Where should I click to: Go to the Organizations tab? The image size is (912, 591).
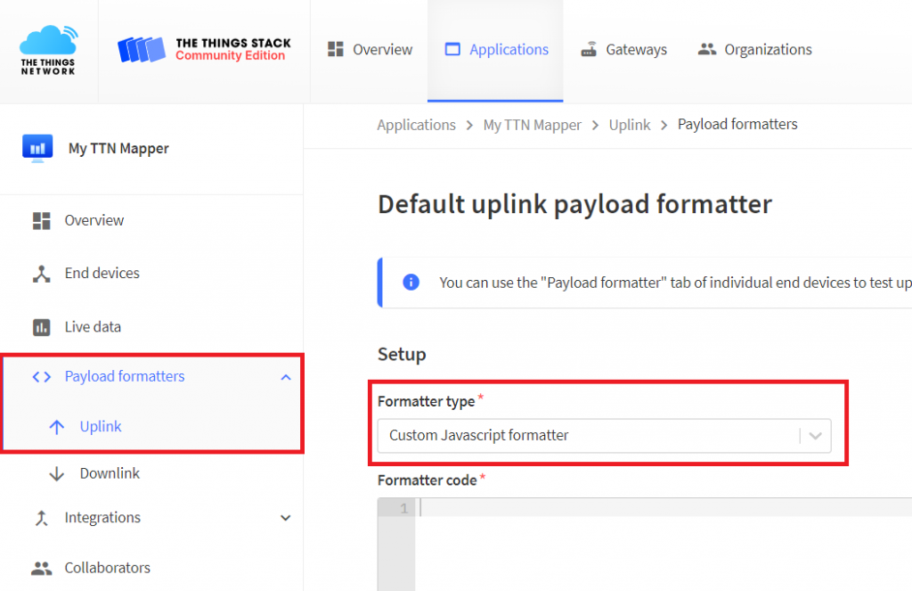click(755, 50)
